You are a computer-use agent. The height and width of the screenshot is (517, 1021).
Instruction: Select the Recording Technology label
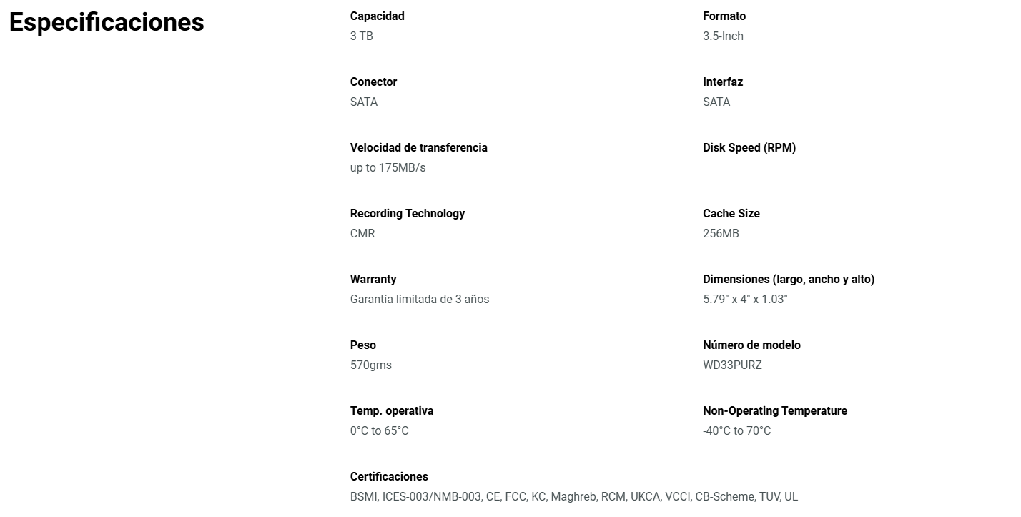(407, 213)
